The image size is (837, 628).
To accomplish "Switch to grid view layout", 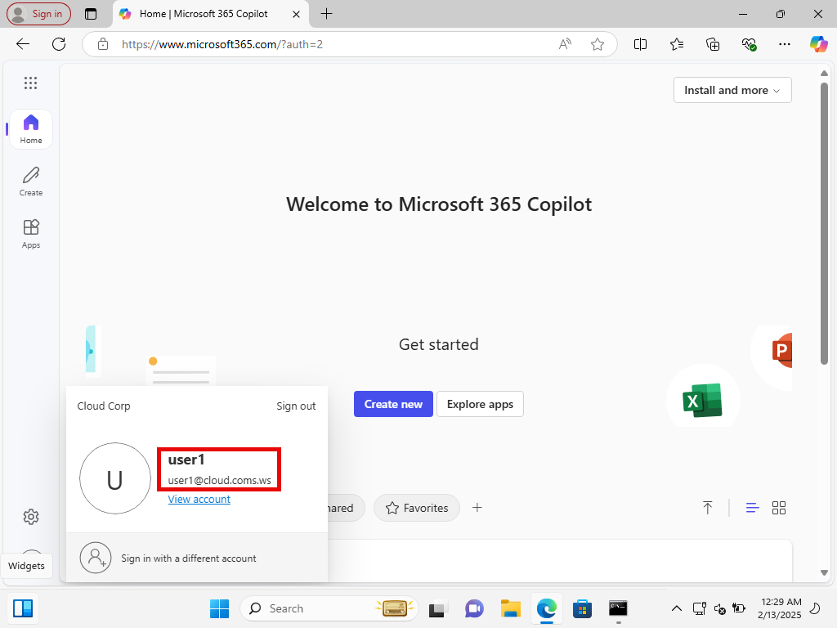I will [x=779, y=508].
